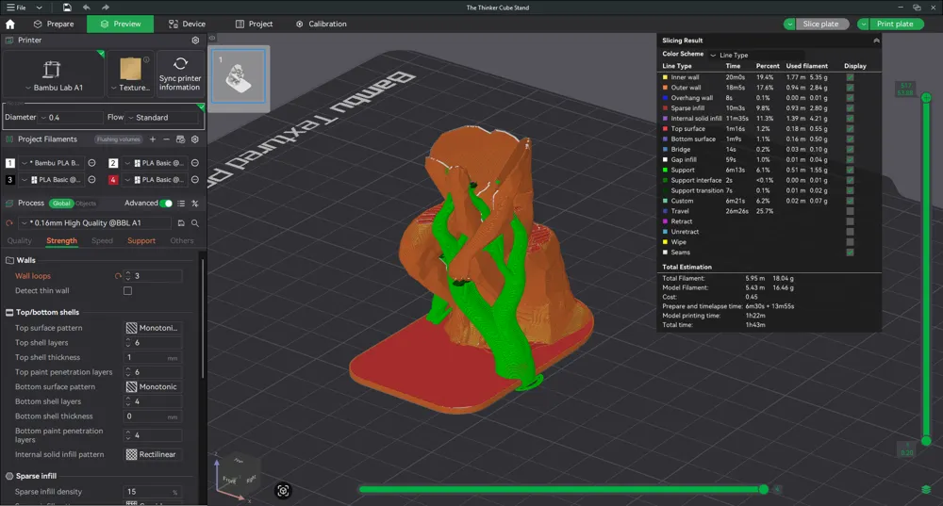The width and height of the screenshot is (943, 506).
Task: Remove last filament with minus icon
Action: click(167, 139)
